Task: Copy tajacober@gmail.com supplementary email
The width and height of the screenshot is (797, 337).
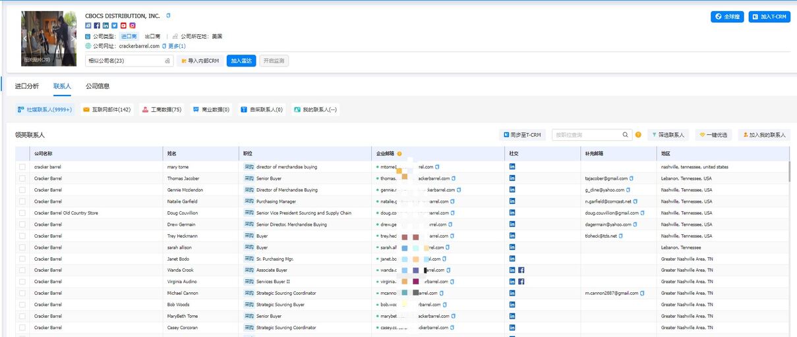Action: click(632, 178)
